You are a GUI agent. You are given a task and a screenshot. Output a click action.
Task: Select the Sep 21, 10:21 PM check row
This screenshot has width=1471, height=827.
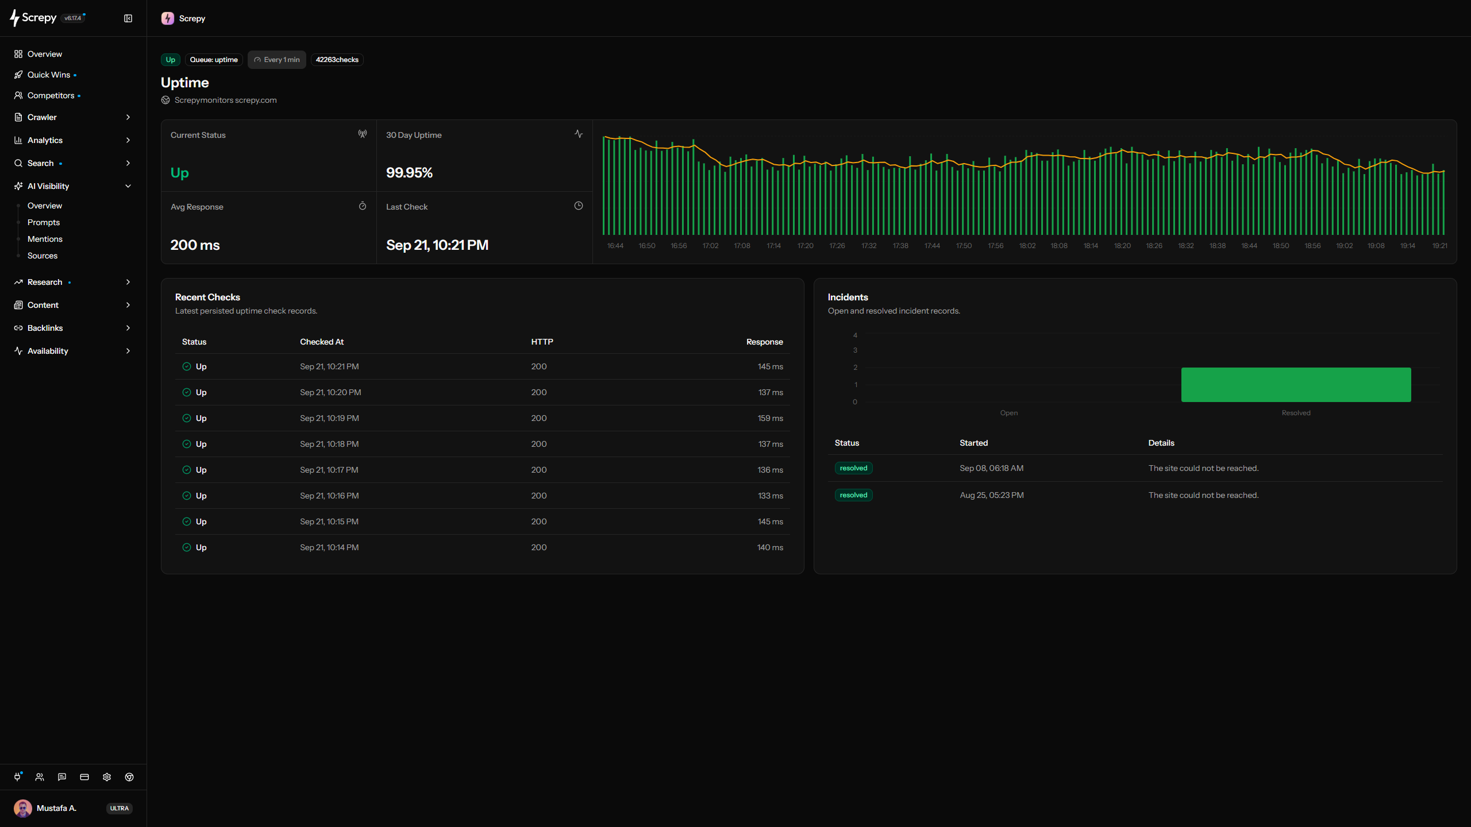tap(482, 366)
